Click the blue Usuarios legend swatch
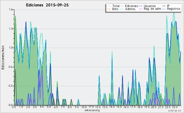 click(140, 6)
